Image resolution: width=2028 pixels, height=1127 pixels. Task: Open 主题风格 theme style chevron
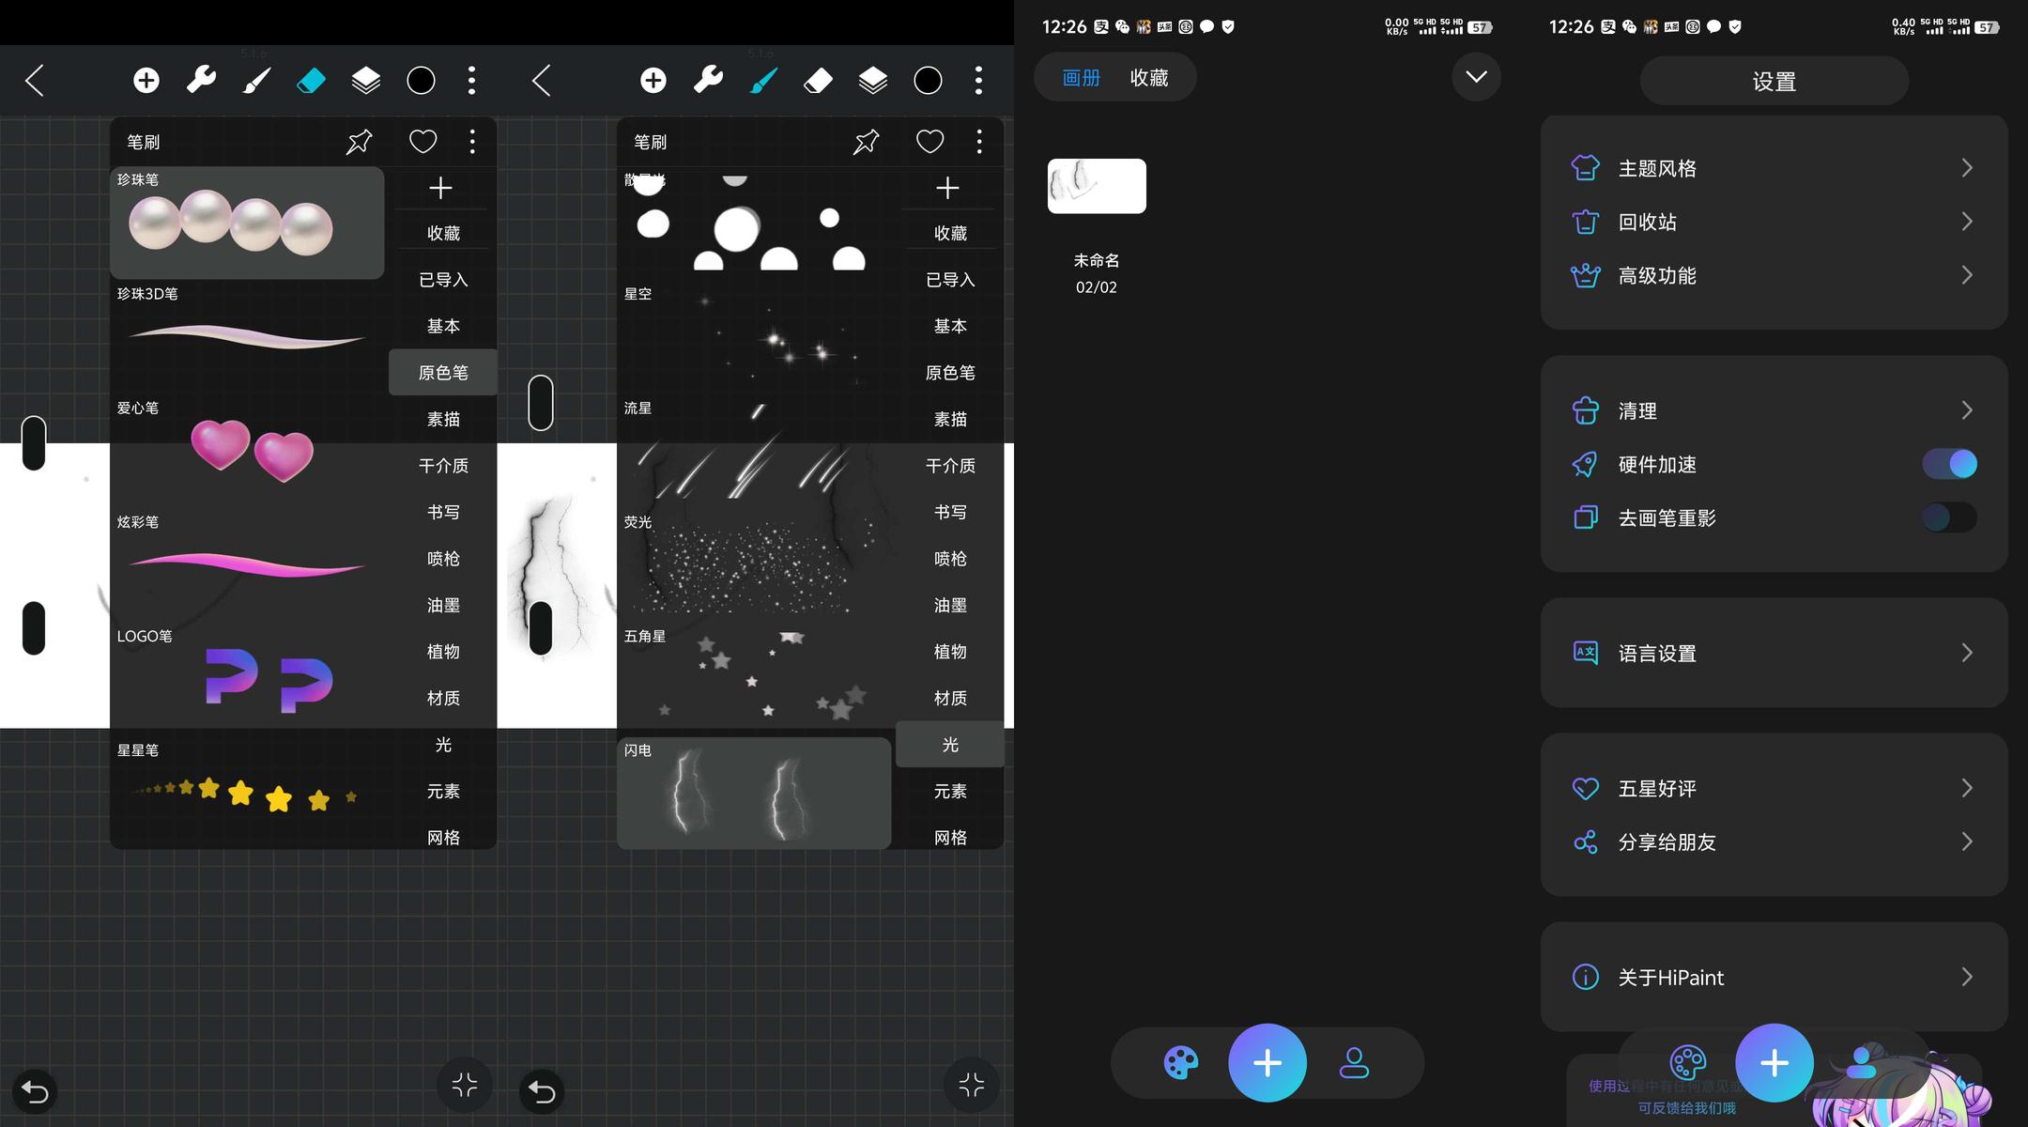[1967, 168]
